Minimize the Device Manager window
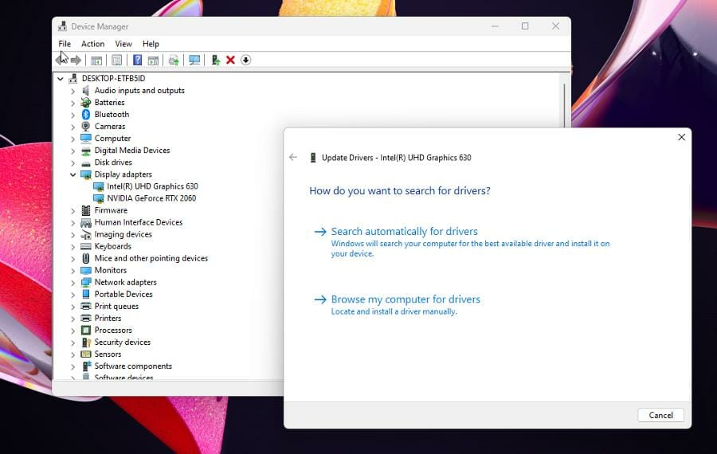Screen dimensions: 717x454 click(x=495, y=26)
